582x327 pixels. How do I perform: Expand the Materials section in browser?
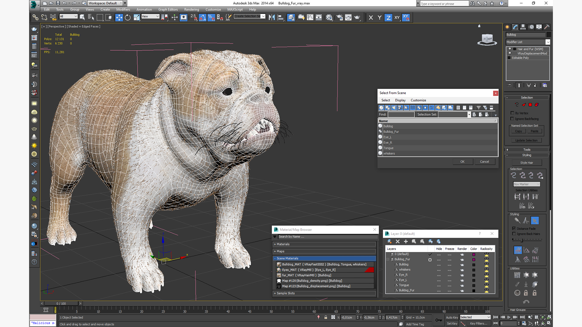(283, 244)
